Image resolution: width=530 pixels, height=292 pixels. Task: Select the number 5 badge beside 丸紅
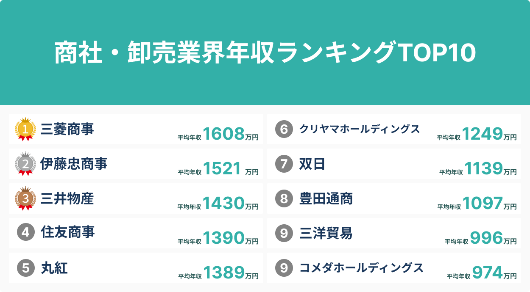[x=25, y=267]
